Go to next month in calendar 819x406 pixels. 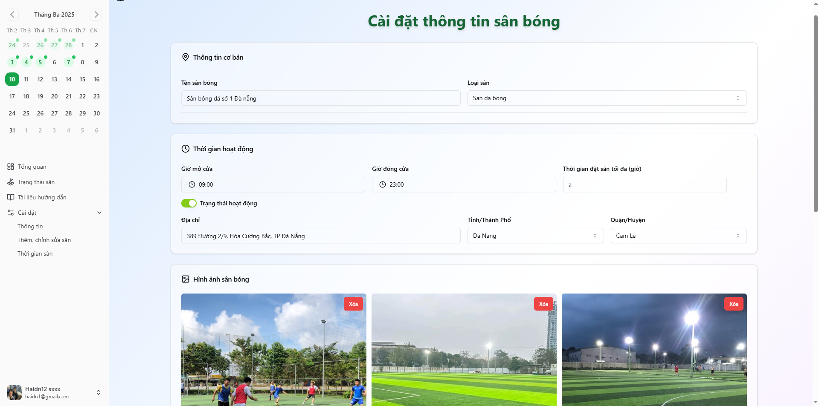point(96,14)
